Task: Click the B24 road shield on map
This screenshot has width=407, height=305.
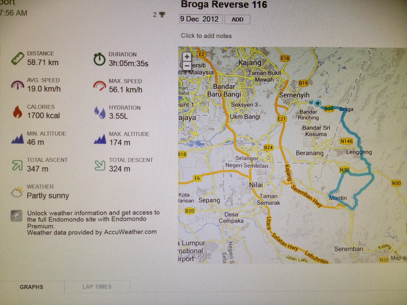Action: (268, 147)
